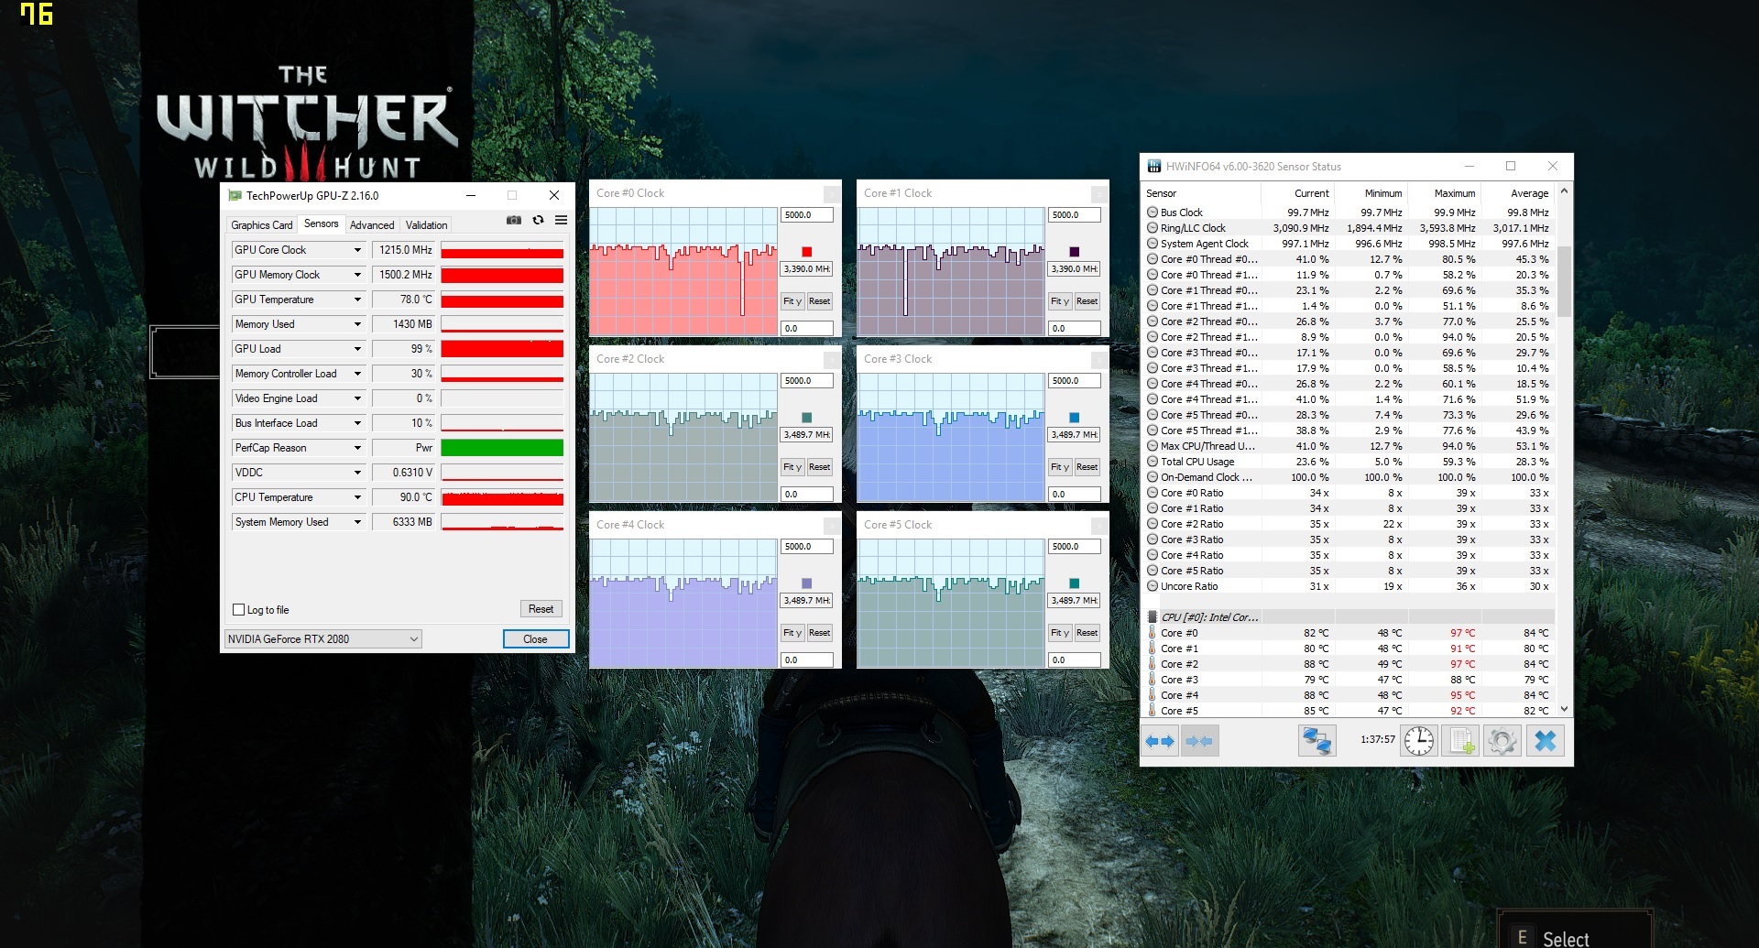
Task: Click the blue color swatch in Core #3 Clock
Action: click(1075, 418)
